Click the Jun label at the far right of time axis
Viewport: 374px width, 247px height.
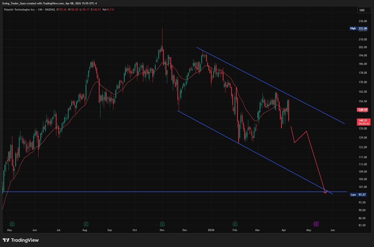click(332, 230)
